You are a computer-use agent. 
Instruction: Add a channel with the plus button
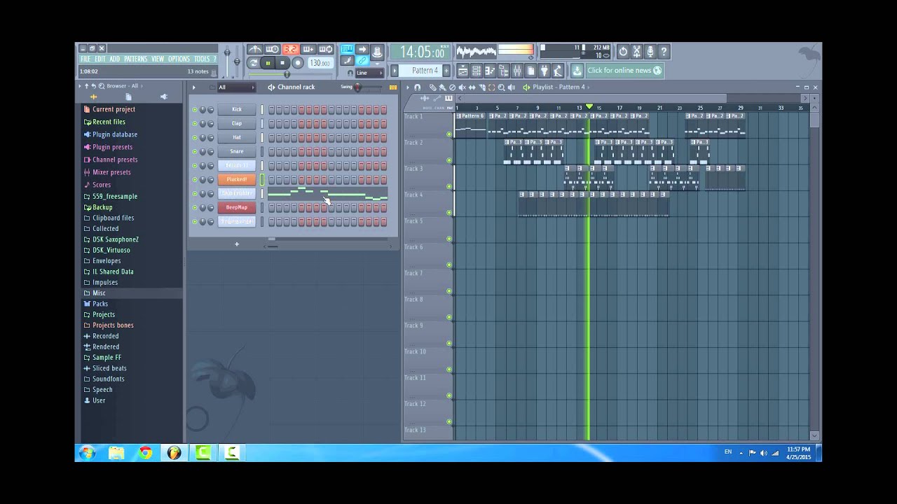(237, 244)
